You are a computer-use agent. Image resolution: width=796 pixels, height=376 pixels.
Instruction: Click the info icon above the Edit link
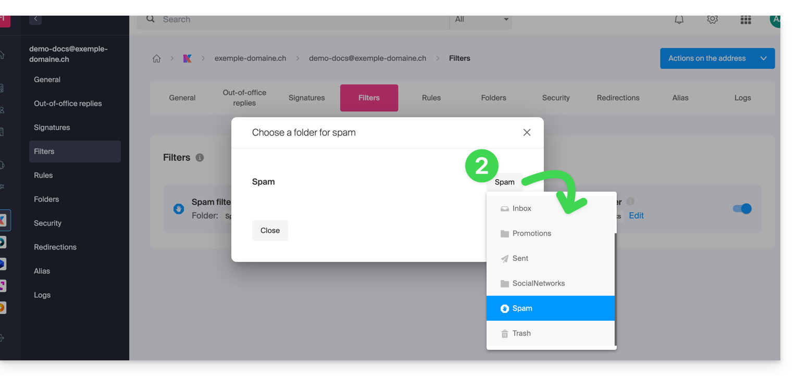tap(630, 202)
